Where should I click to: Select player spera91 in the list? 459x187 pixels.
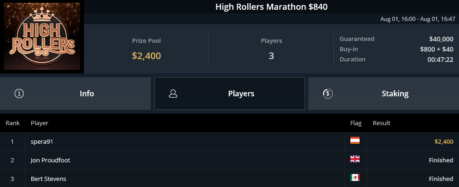pyautogui.click(x=42, y=142)
